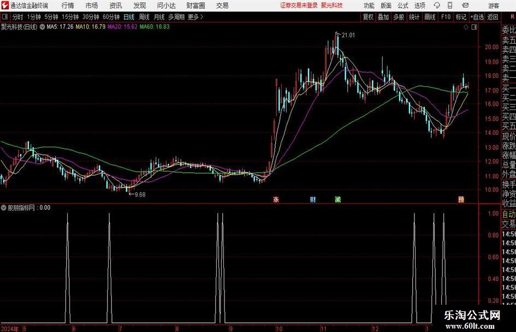Switch to 5分钟 period
This screenshot has width=516, height=332.
51,17
